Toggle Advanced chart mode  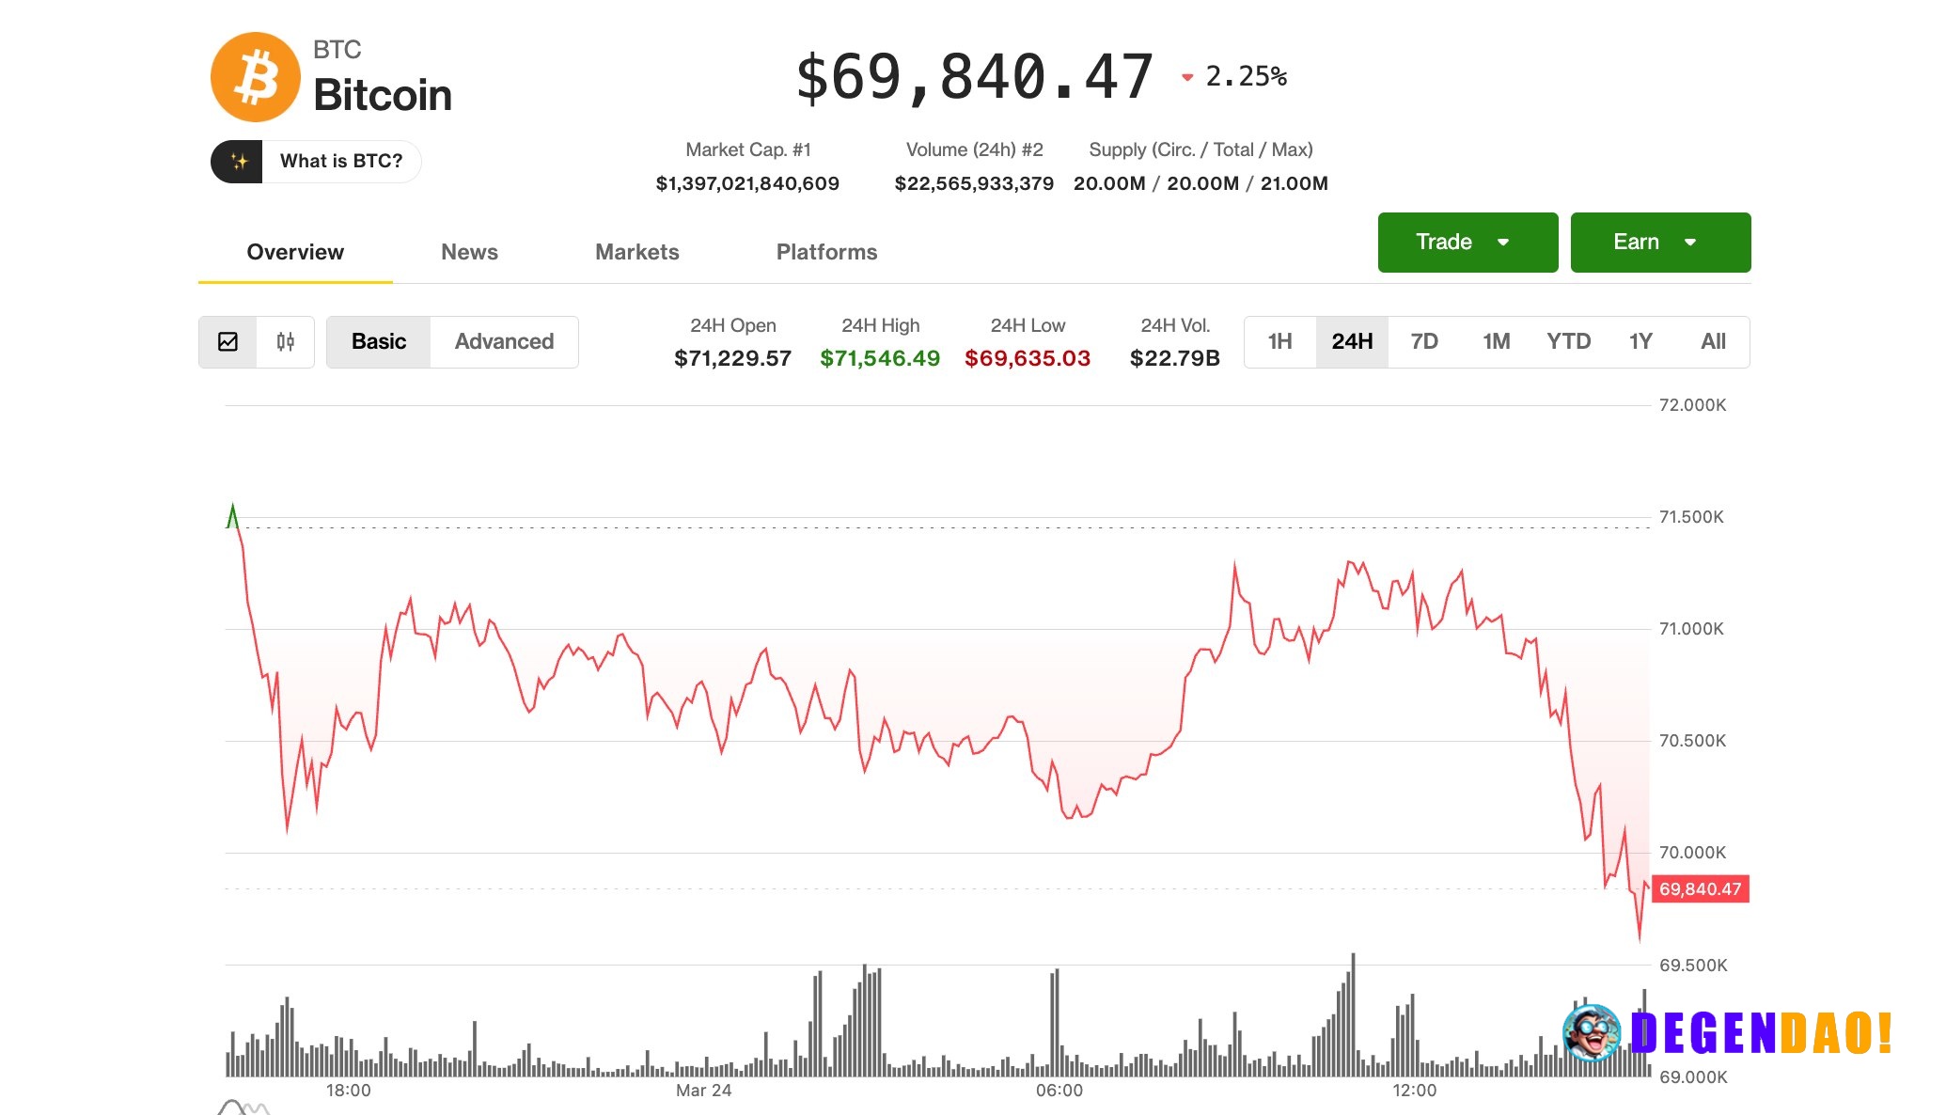point(504,341)
